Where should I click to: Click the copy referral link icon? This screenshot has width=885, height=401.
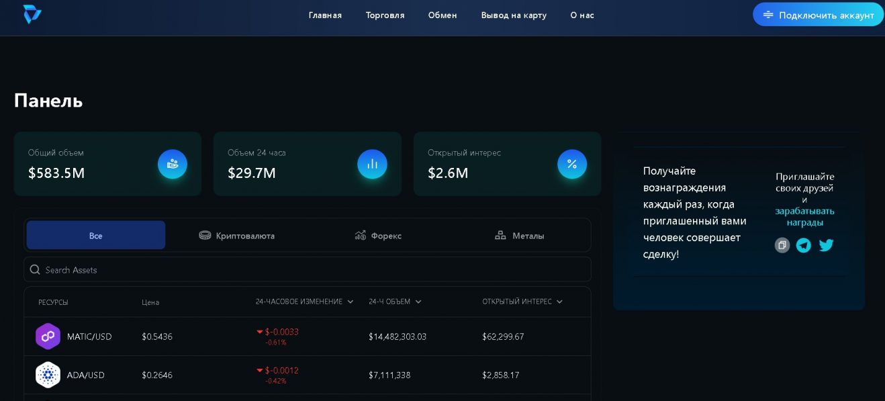[x=782, y=245]
